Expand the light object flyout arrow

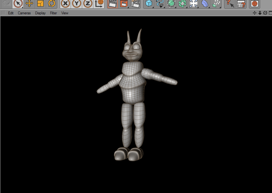(x=198, y=7)
